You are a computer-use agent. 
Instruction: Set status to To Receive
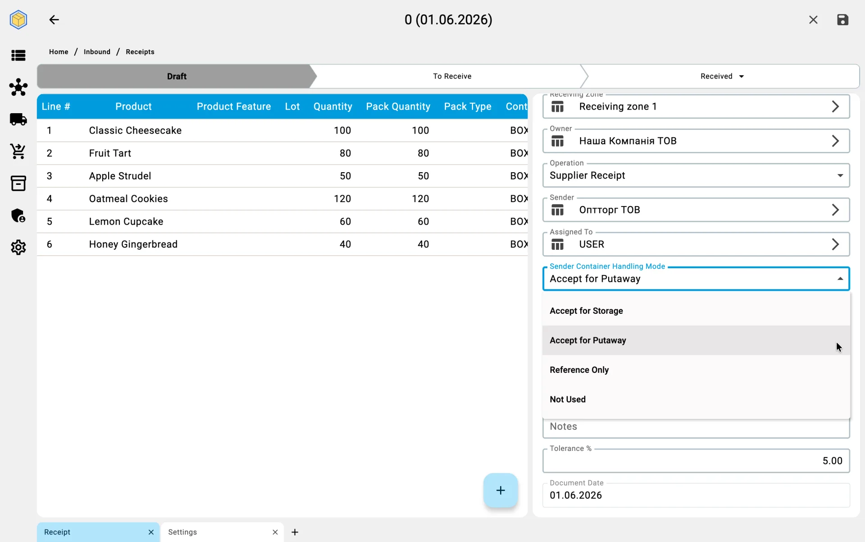point(452,76)
